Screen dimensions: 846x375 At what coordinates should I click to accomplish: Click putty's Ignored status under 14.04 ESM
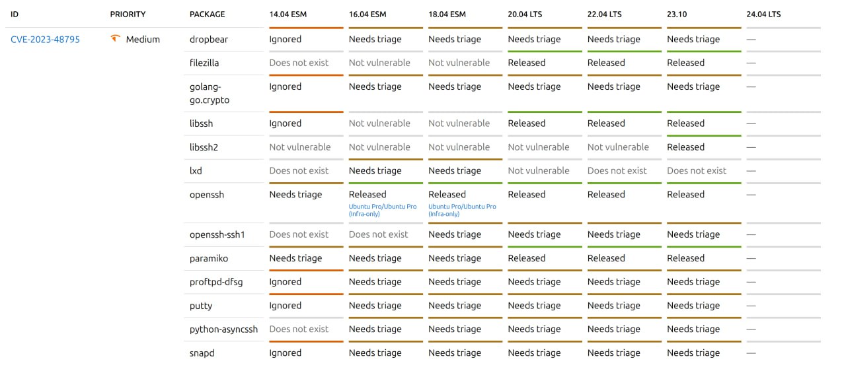[285, 306]
